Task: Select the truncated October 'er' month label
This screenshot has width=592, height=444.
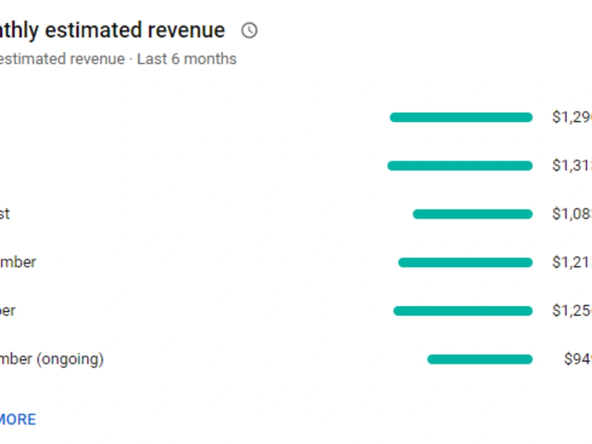Action: pos(8,310)
